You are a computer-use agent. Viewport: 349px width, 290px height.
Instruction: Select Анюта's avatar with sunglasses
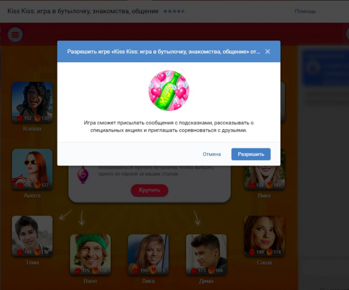(x=32, y=169)
